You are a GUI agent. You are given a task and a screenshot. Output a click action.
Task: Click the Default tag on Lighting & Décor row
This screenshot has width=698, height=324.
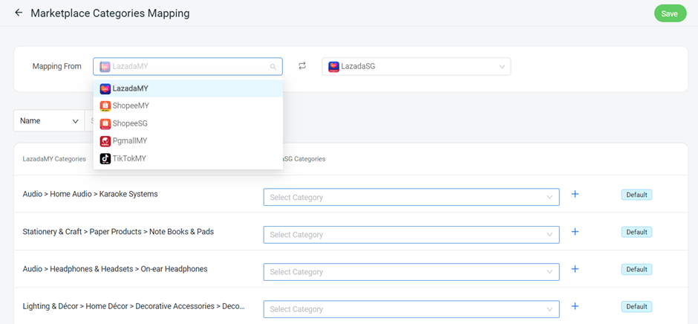pyautogui.click(x=636, y=307)
